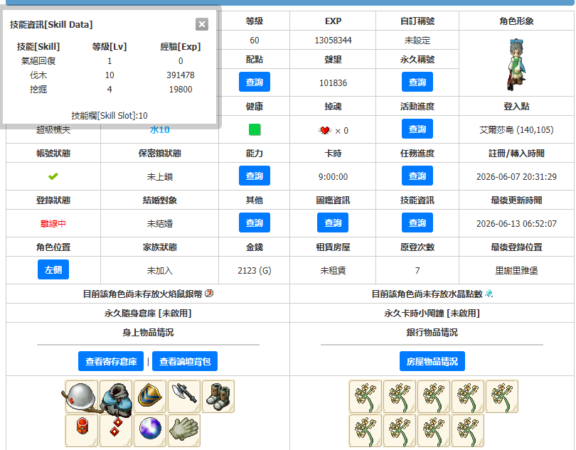Viewport: 576px width, 450px height.
Task: Open the 任務進度 query
Action: [417, 176]
